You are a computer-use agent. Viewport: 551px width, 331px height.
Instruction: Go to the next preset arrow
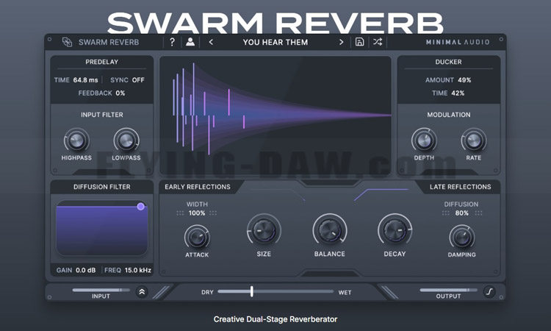tap(341, 42)
